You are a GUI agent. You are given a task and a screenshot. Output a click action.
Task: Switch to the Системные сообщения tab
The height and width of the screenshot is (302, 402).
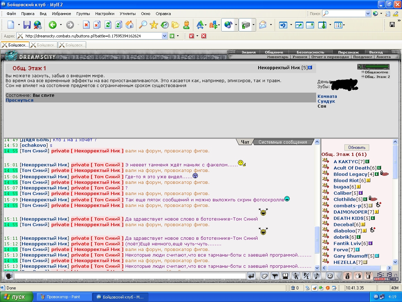coord(283,142)
